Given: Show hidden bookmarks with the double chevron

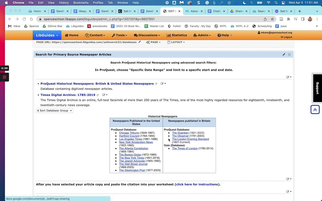Looking at the screenshot, I should (x=317, y=26).
